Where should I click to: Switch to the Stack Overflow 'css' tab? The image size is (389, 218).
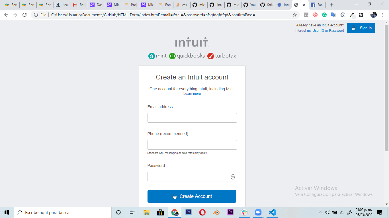point(182,5)
